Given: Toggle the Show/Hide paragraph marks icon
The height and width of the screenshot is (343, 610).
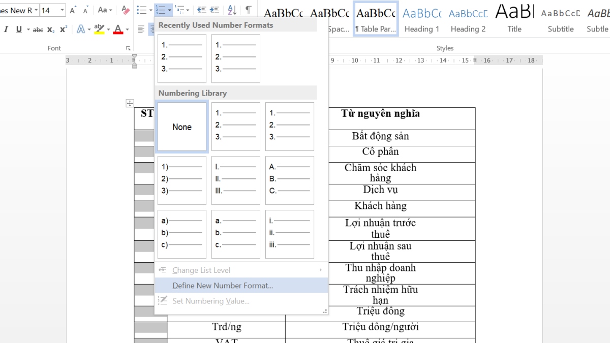Looking at the screenshot, I should click(x=248, y=9).
